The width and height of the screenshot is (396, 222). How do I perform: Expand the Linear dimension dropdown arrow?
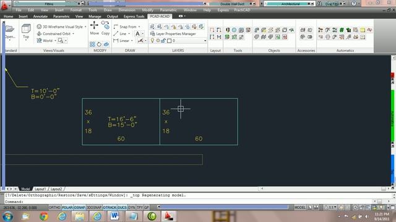pyautogui.click(x=132, y=41)
